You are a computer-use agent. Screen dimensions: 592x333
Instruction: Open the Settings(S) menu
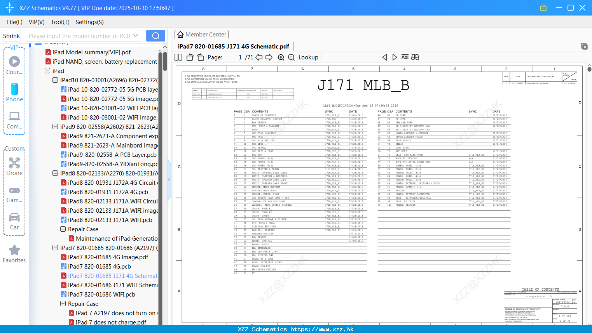[90, 22]
